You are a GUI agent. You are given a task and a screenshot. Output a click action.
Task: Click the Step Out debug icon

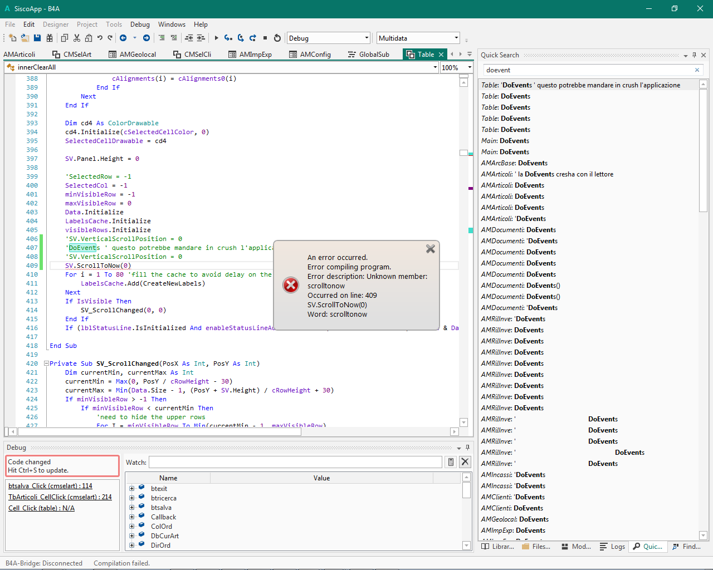pyautogui.click(x=253, y=38)
